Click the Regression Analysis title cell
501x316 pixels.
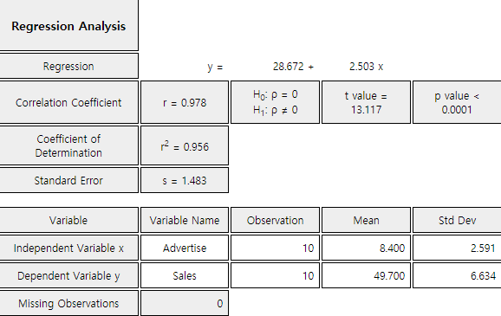click(68, 25)
